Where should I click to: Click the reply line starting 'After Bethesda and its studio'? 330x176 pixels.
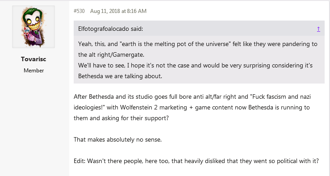pyautogui.click(x=192, y=97)
